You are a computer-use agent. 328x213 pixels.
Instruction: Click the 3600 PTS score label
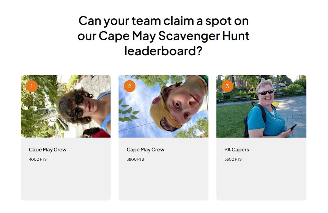(233, 159)
